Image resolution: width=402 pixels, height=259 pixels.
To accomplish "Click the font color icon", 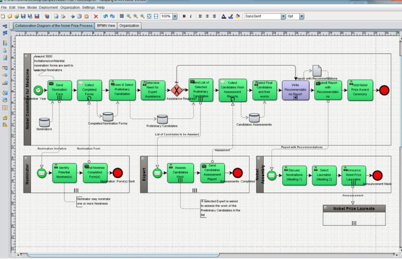I will coord(224,16).
